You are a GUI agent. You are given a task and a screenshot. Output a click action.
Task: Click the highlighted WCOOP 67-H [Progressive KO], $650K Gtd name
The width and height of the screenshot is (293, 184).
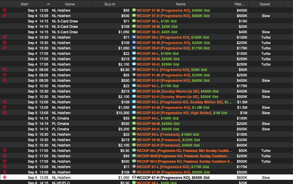tap(173, 178)
